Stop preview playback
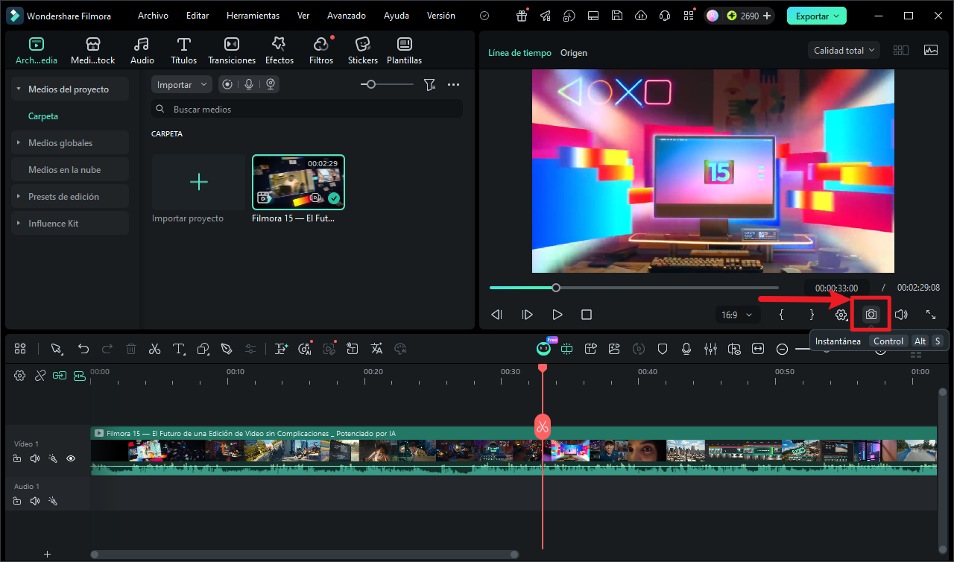 (587, 315)
